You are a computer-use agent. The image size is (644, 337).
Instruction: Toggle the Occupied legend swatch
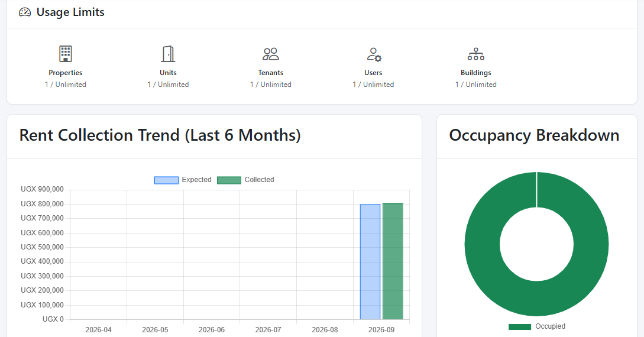coord(520,327)
